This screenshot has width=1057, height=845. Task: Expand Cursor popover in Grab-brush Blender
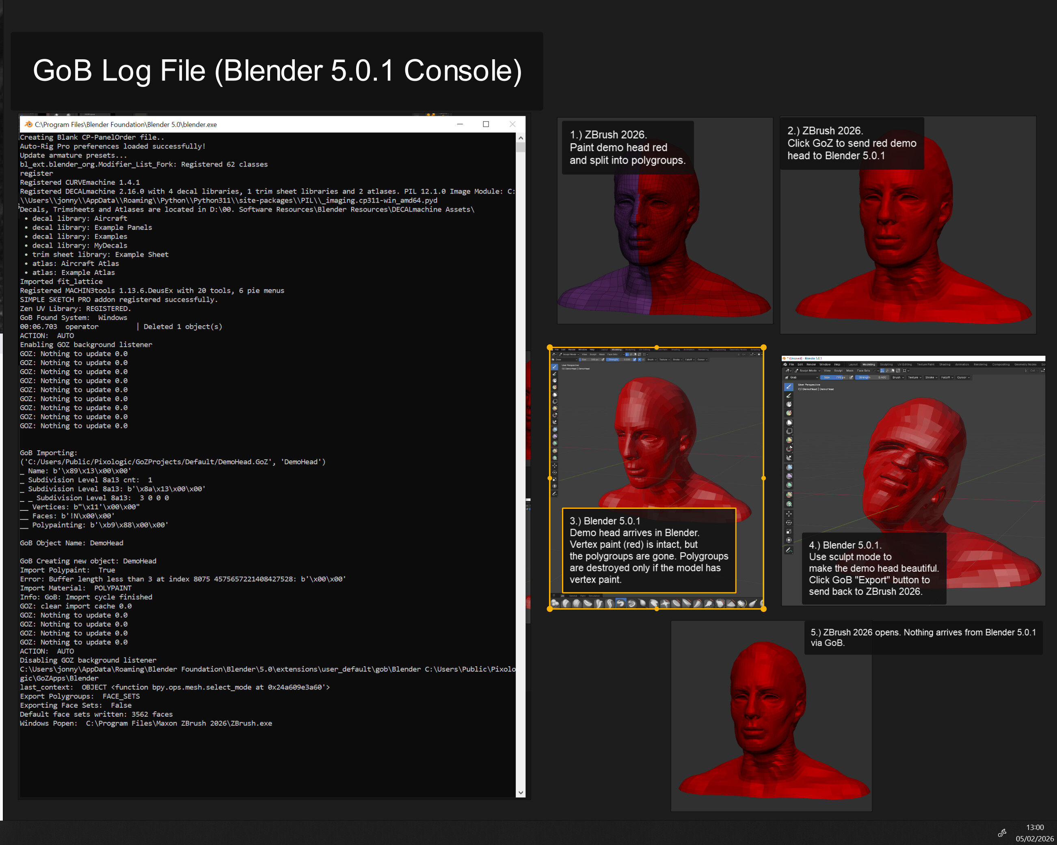click(x=963, y=377)
